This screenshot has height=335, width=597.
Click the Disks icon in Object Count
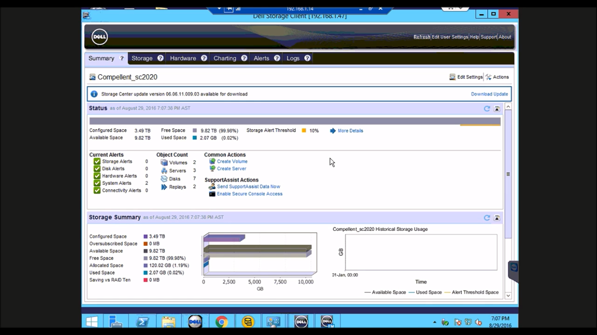point(164,178)
